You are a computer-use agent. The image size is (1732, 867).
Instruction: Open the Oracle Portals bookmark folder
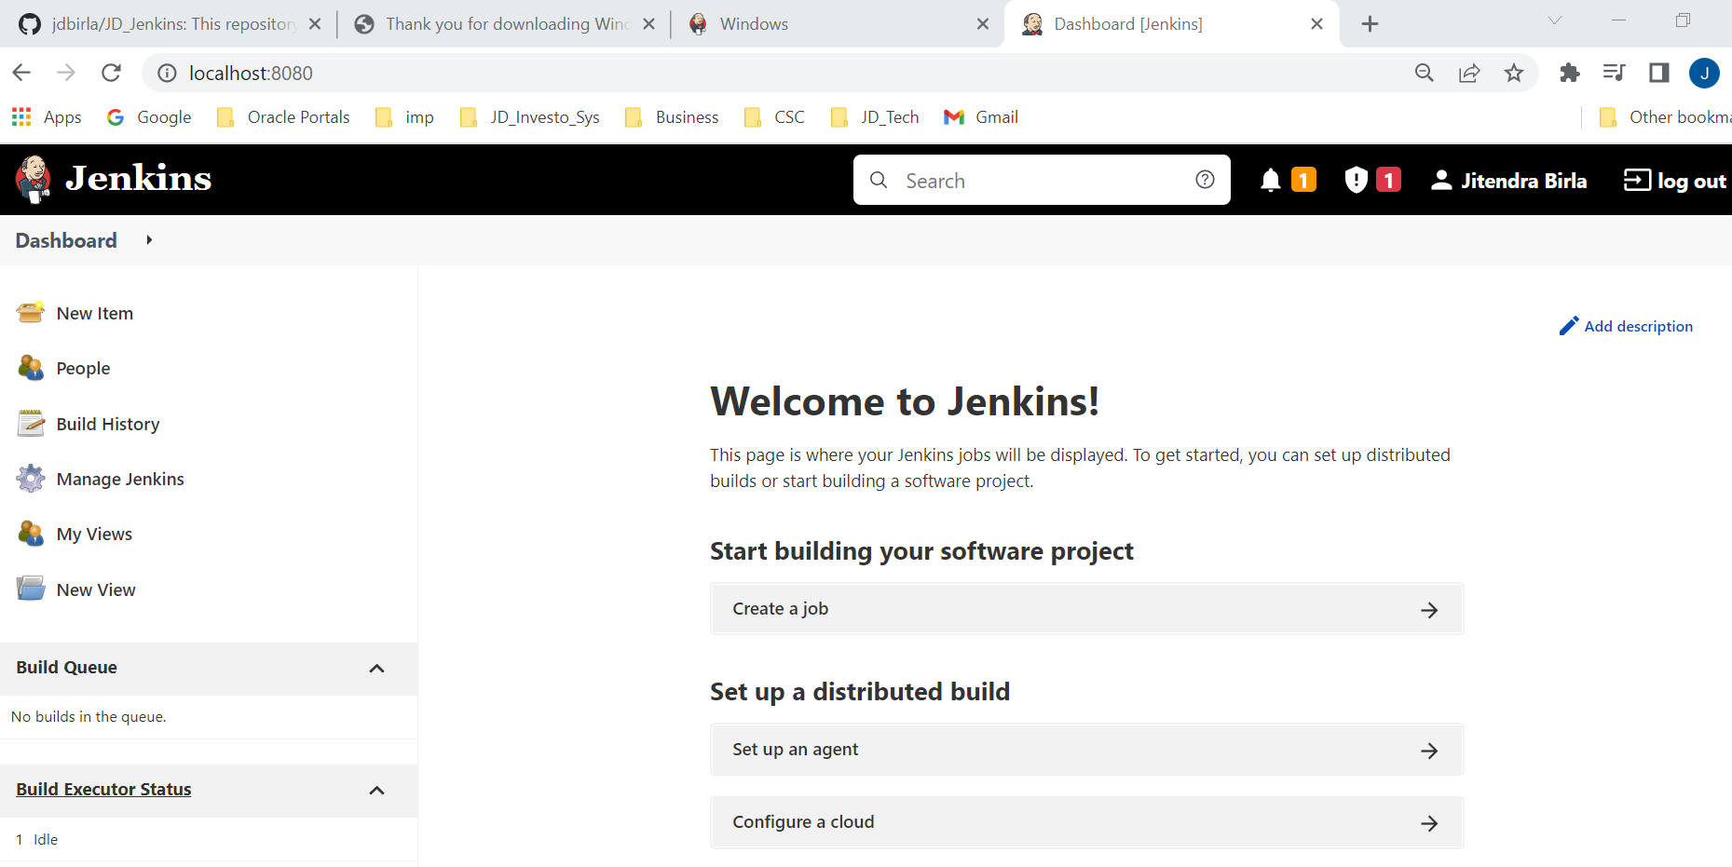(x=283, y=117)
